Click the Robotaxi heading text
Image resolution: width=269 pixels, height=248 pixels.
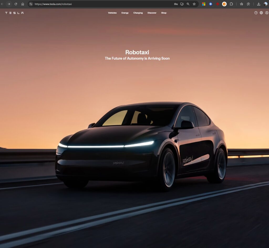coord(137,52)
